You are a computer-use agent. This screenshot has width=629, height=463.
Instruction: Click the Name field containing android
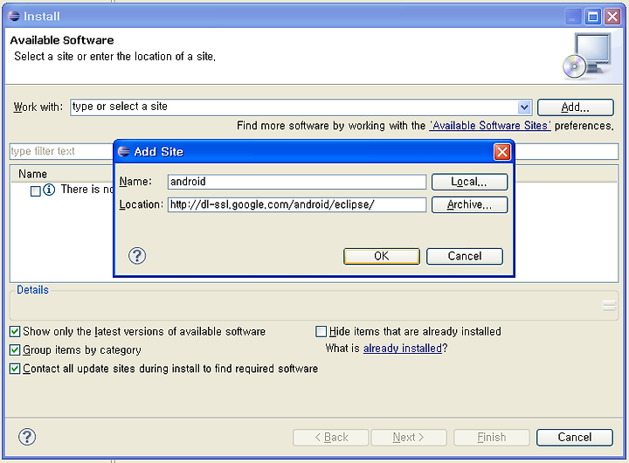coord(297,182)
